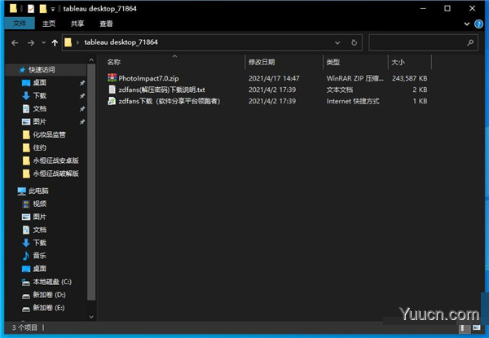
Task: Click the folder icon at title bar left
Action: pyautogui.click(x=13, y=8)
